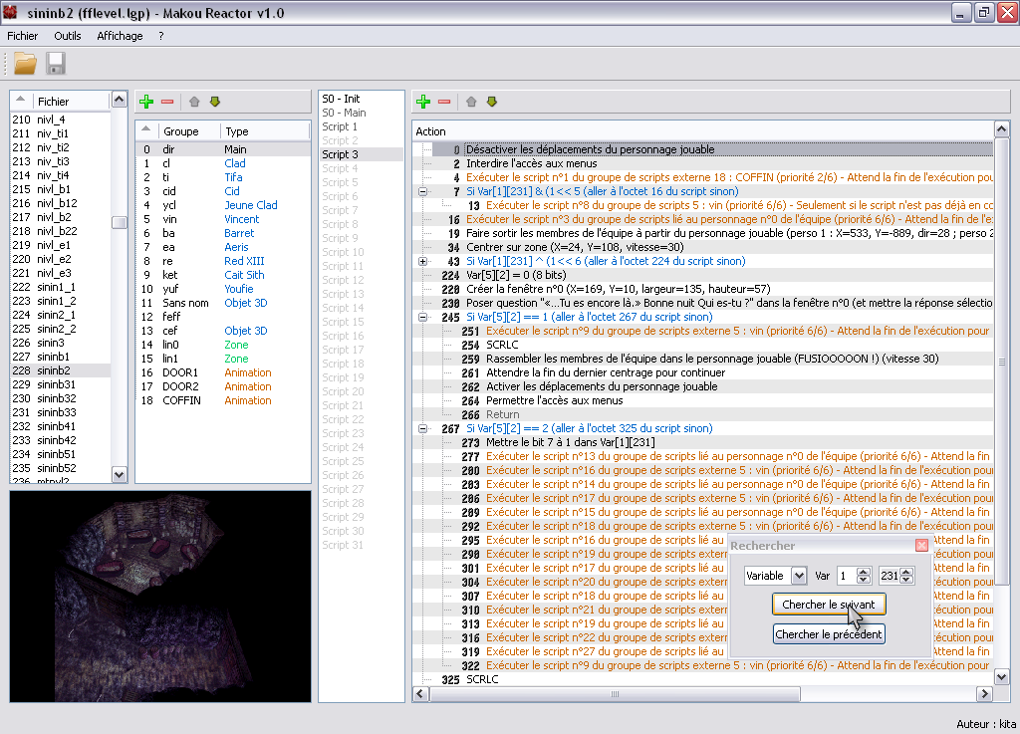
Task: Open the Variable dropdown in Rechercher
Action: pyautogui.click(x=800, y=576)
